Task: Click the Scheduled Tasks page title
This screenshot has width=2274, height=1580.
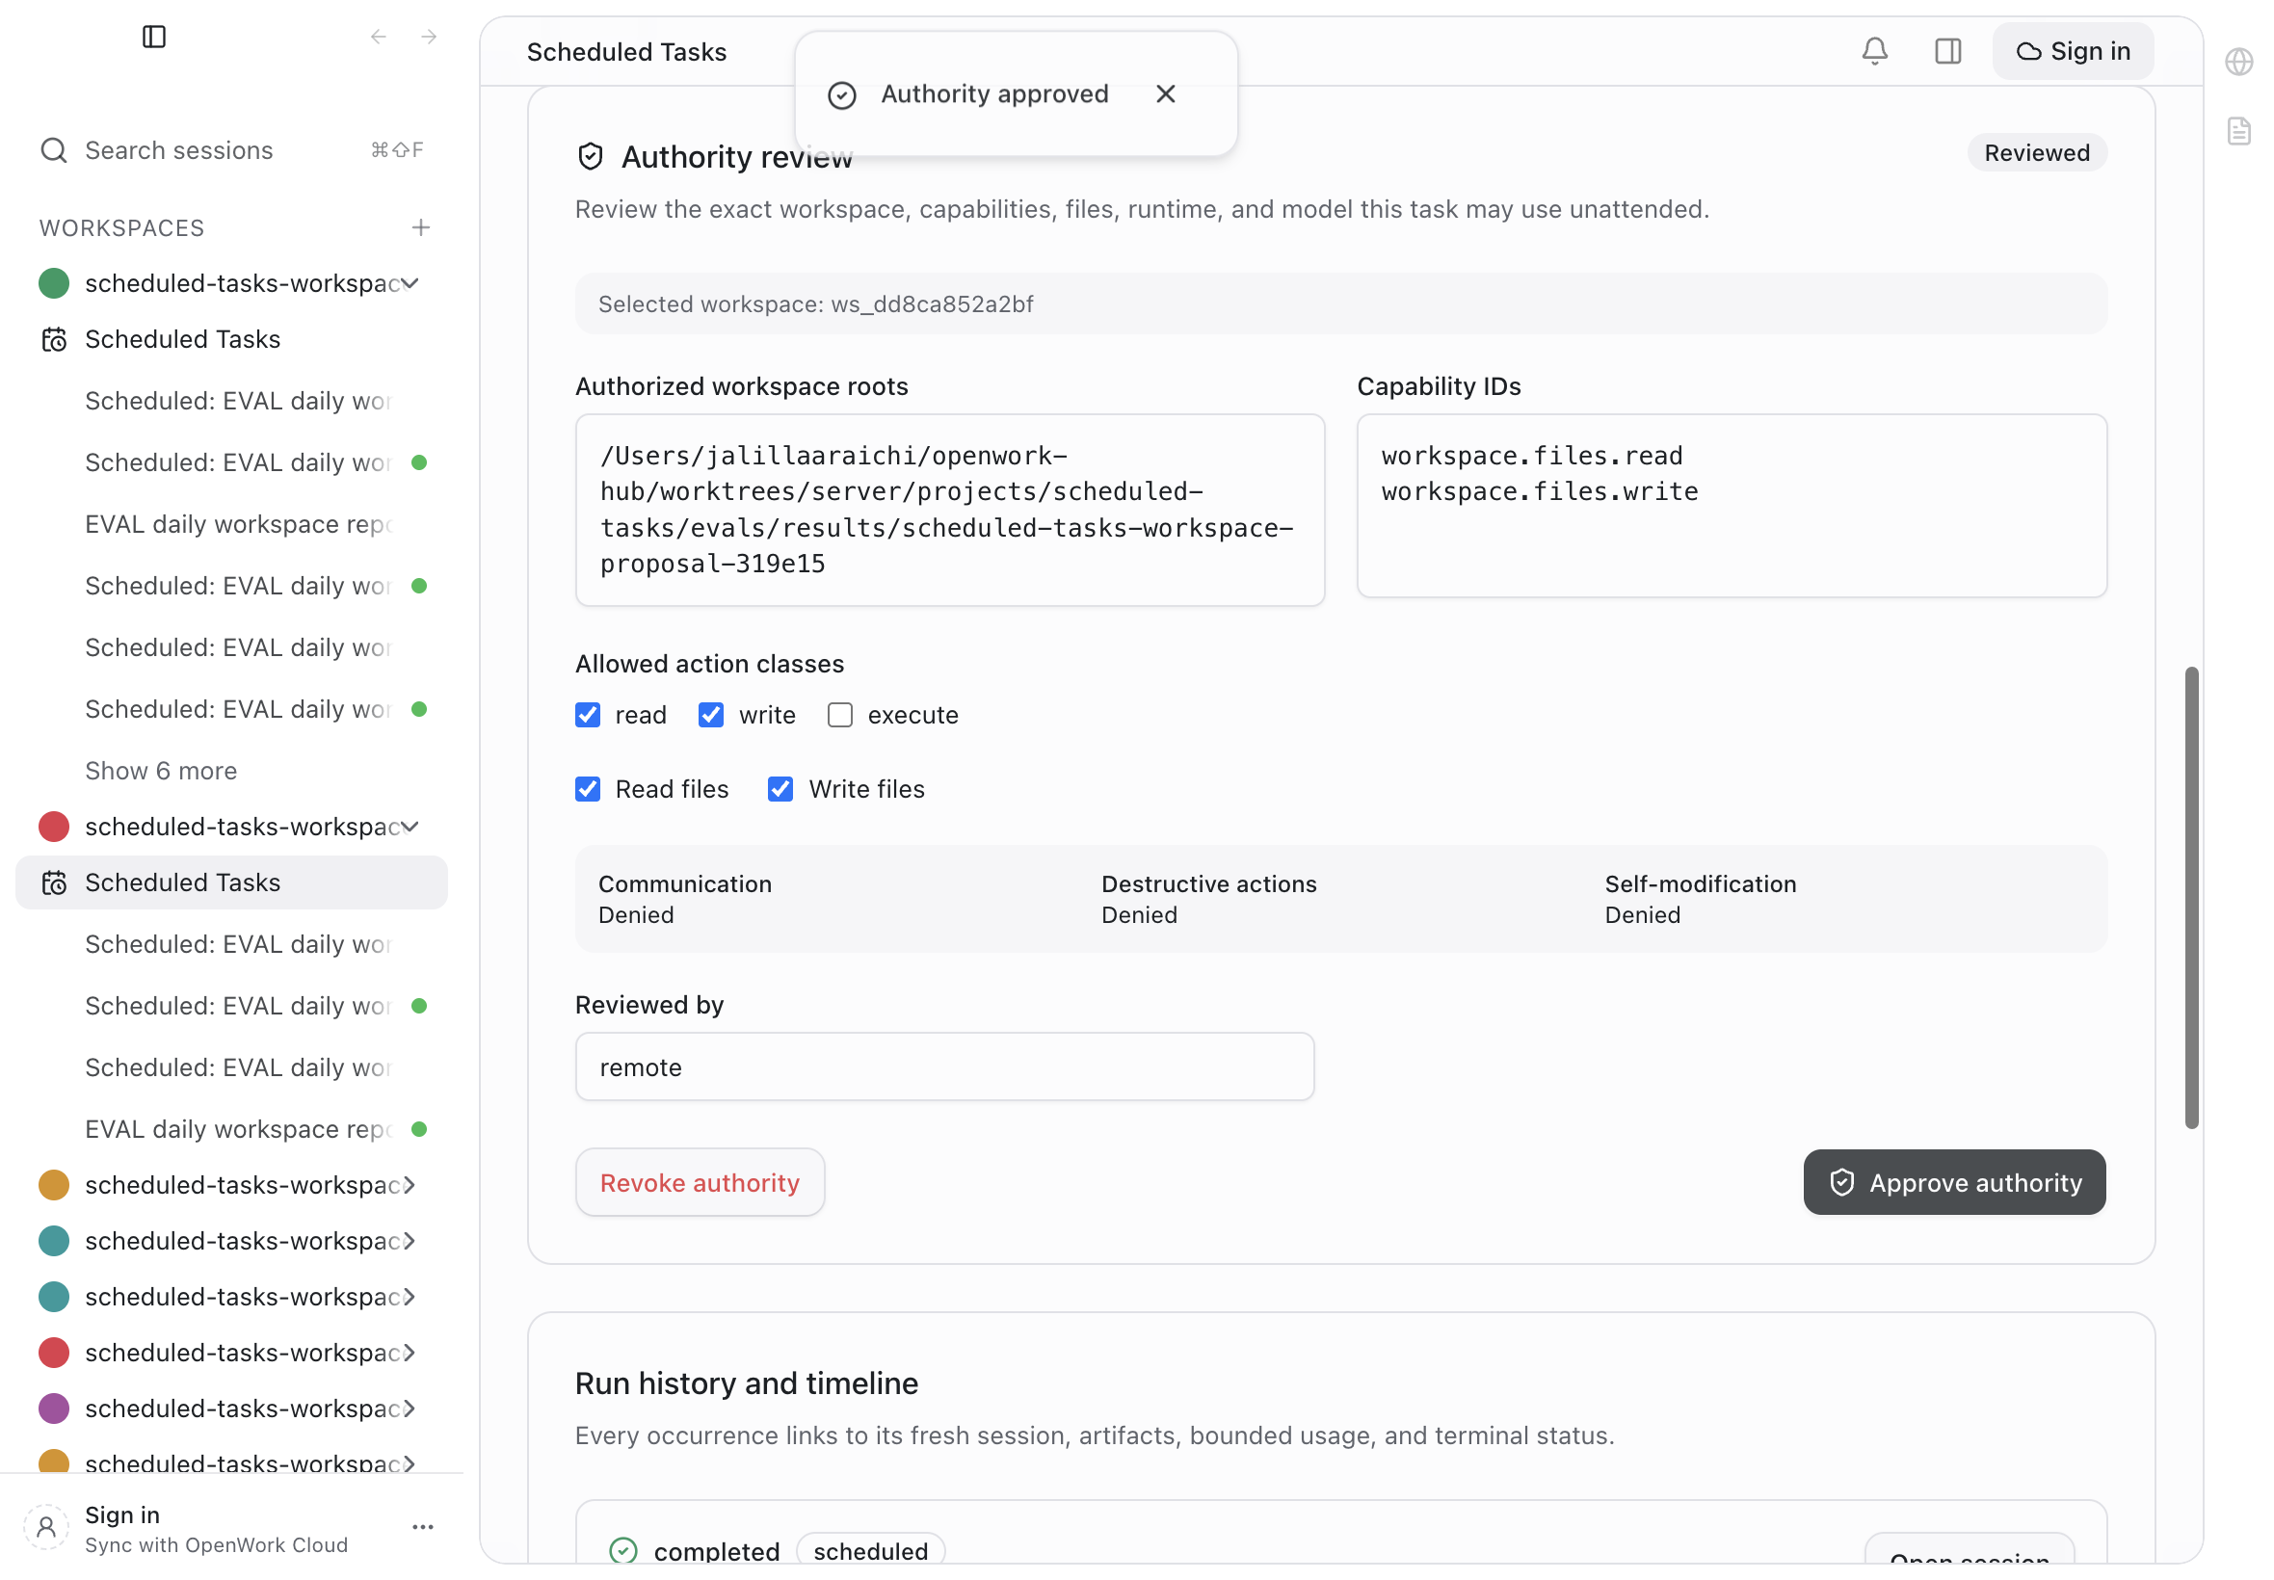Action: 626,51
